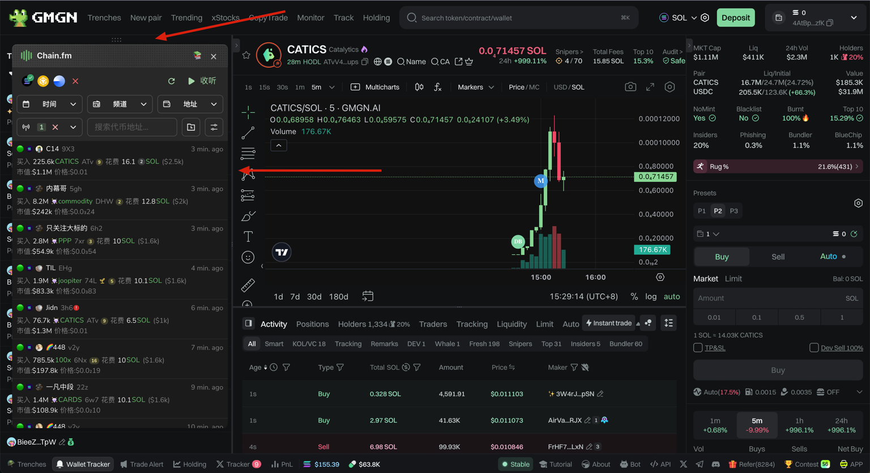Expand the Markers dropdown
The width and height of the screenshot is (870, 473).
(475, 87)
